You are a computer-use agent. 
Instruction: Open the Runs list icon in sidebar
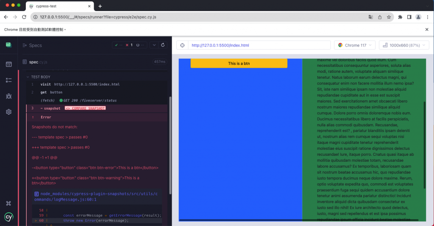pyautogui.click(x=8, y=80)
